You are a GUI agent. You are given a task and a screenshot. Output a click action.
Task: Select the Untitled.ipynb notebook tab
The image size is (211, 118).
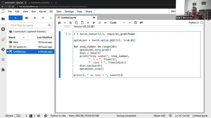tap(76, 17)
